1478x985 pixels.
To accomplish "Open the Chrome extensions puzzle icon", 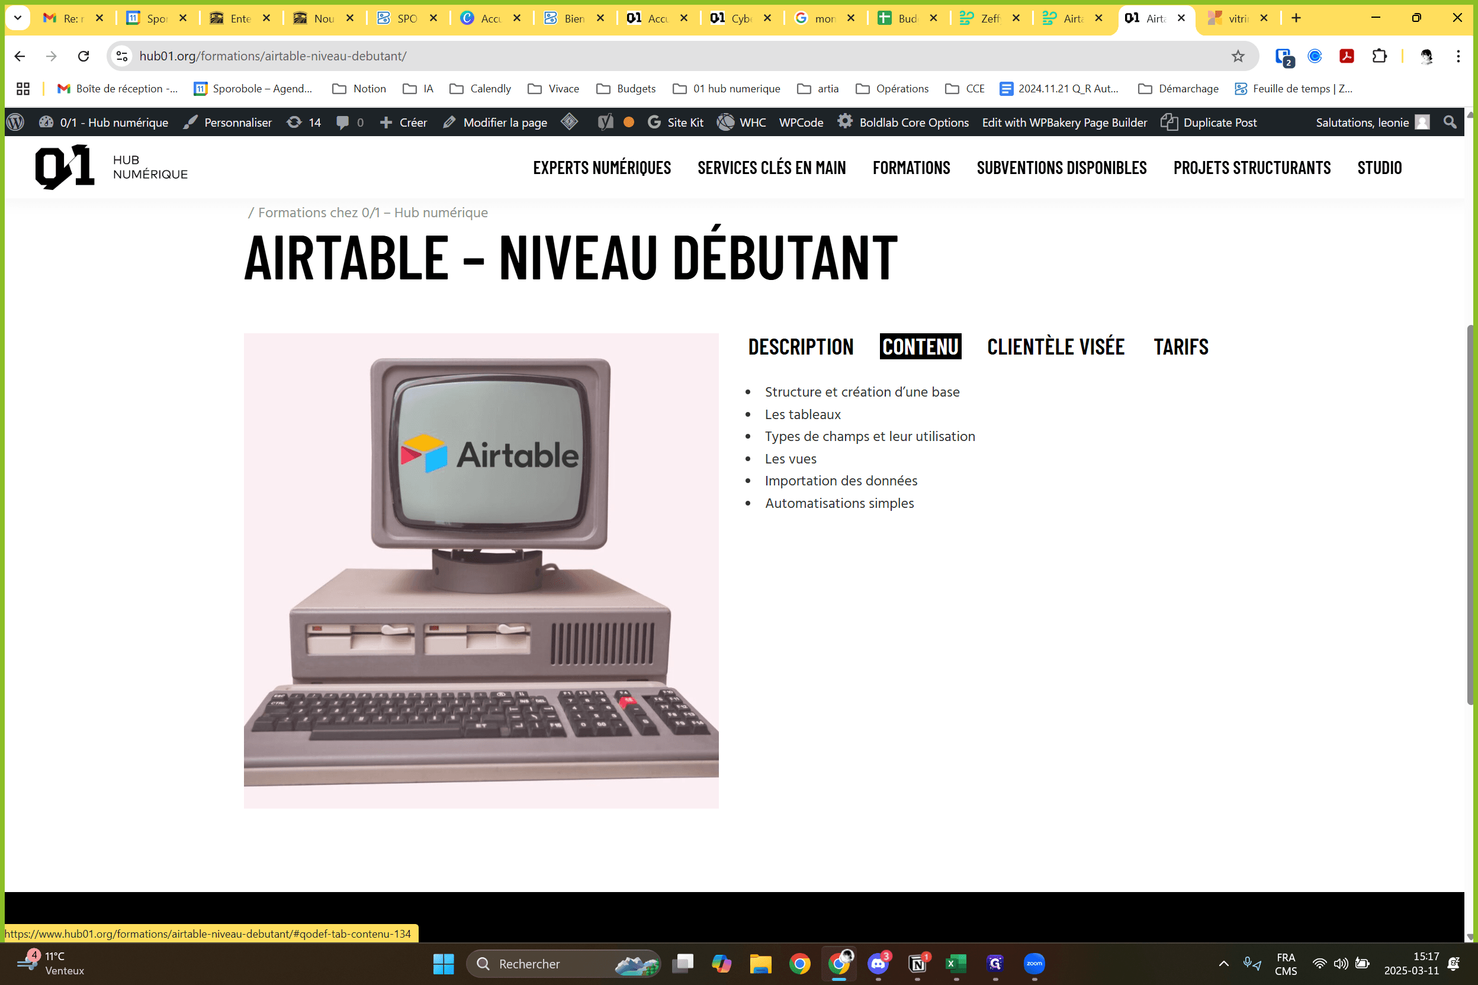I will pyautogui.click(x=1379, y=56).
